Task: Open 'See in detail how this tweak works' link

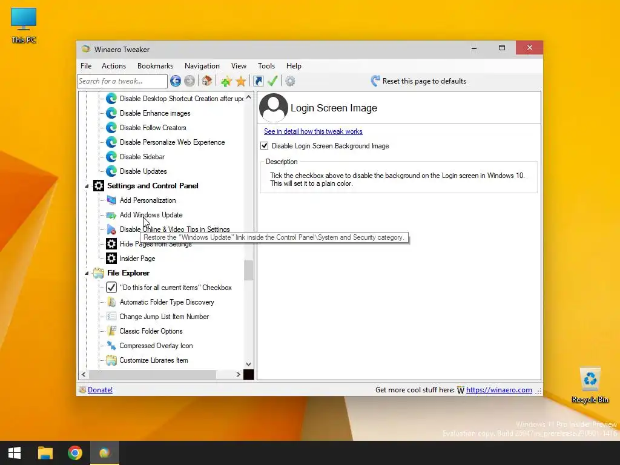Action: (x=313, y=131)
